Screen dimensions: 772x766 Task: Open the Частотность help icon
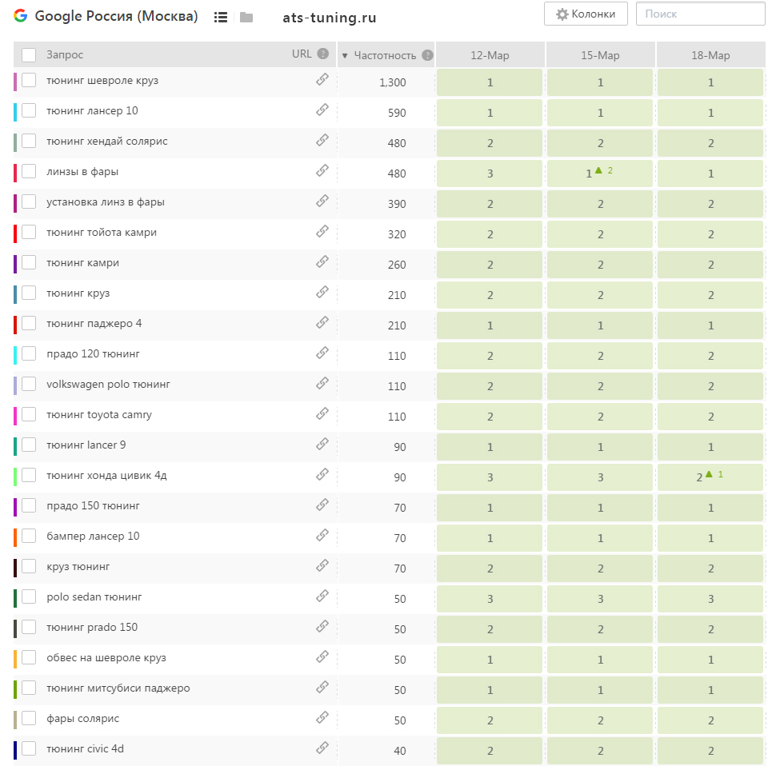pyautogui.click(x=428, y=55)
